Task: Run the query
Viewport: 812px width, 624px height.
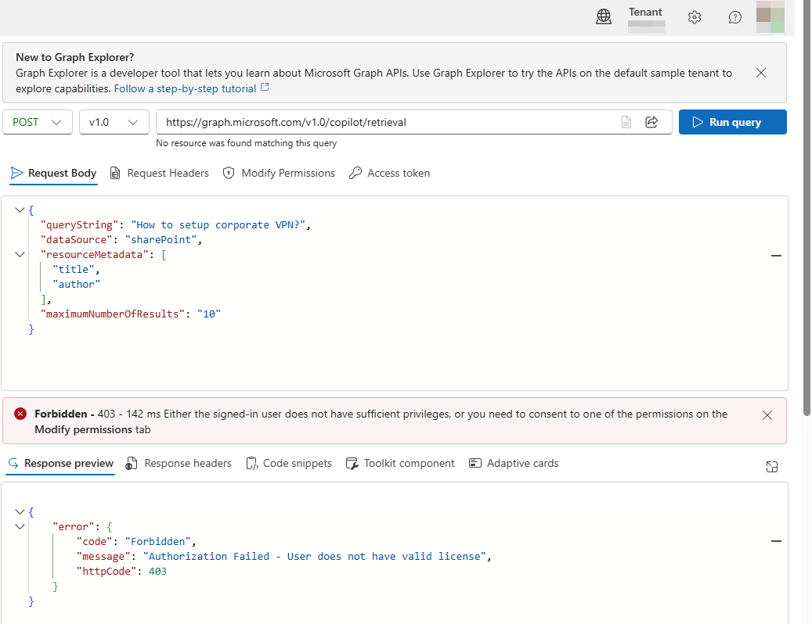Action: (x=732, y=122)
